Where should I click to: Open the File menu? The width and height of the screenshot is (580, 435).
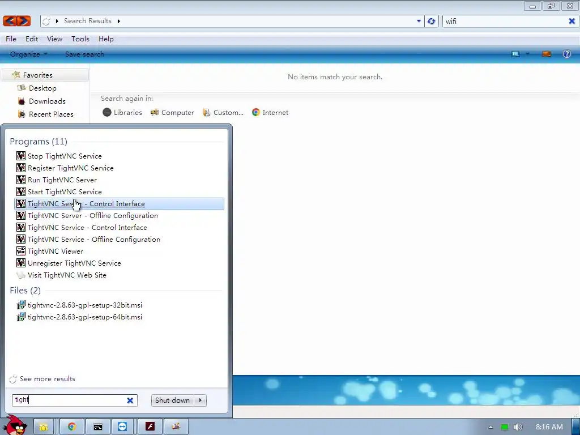point(11,39)
